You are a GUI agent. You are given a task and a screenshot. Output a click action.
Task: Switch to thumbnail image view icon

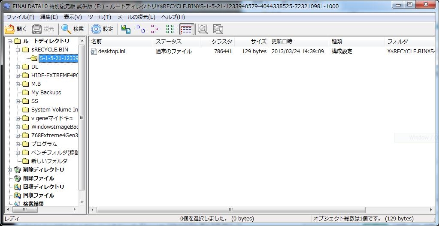pos(126,29)
